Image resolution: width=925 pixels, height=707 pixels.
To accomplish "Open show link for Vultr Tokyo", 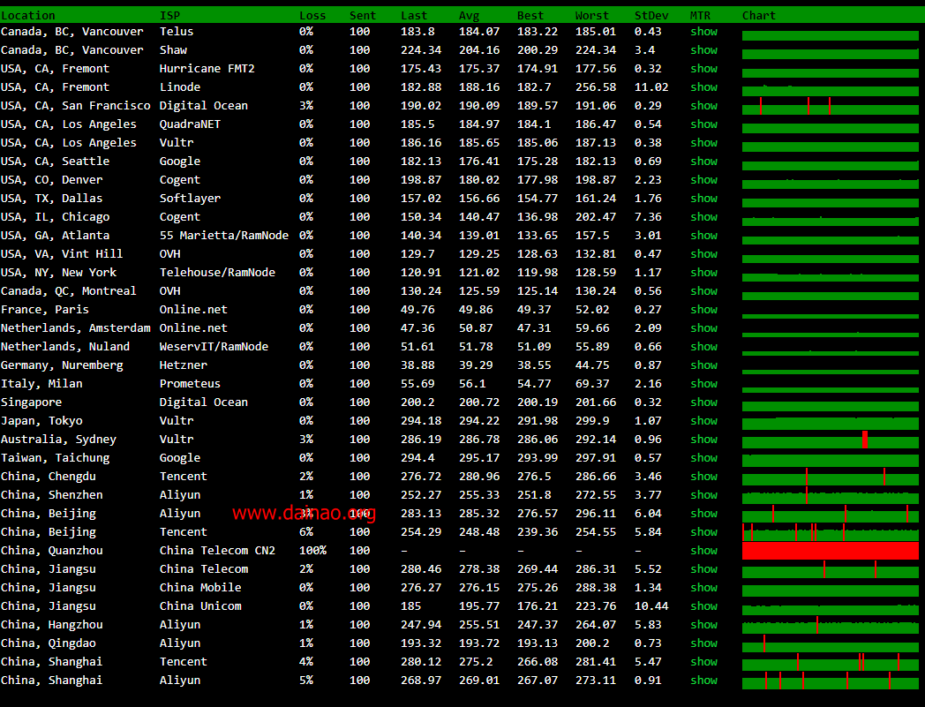I will 703,421.
